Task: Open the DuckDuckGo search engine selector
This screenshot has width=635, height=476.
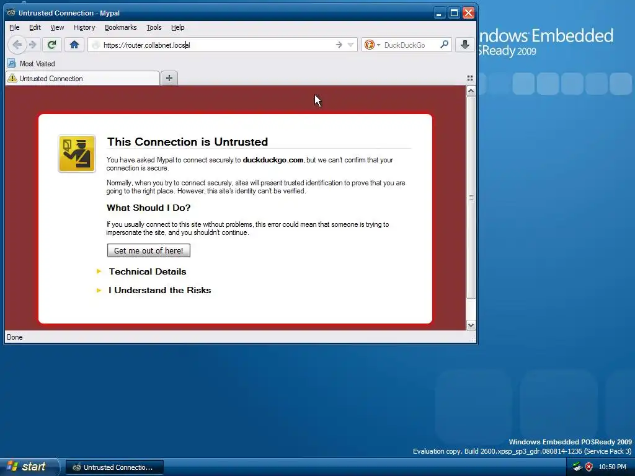Action: pos(372,45)
